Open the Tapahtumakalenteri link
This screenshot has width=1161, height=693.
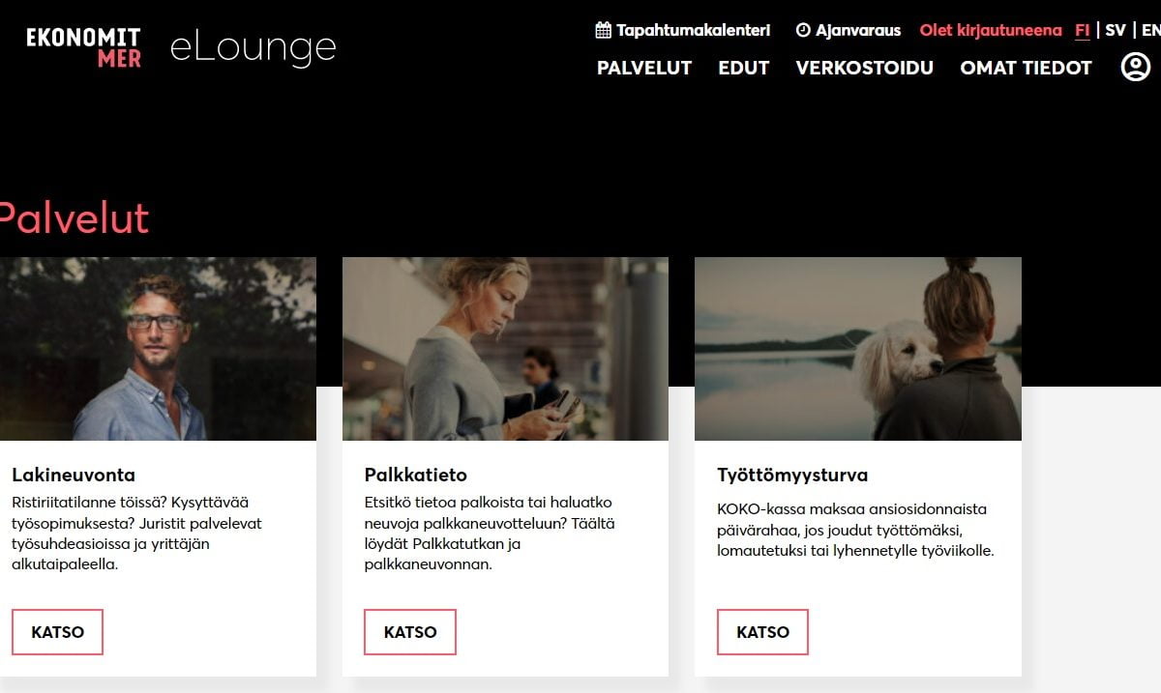694,30
